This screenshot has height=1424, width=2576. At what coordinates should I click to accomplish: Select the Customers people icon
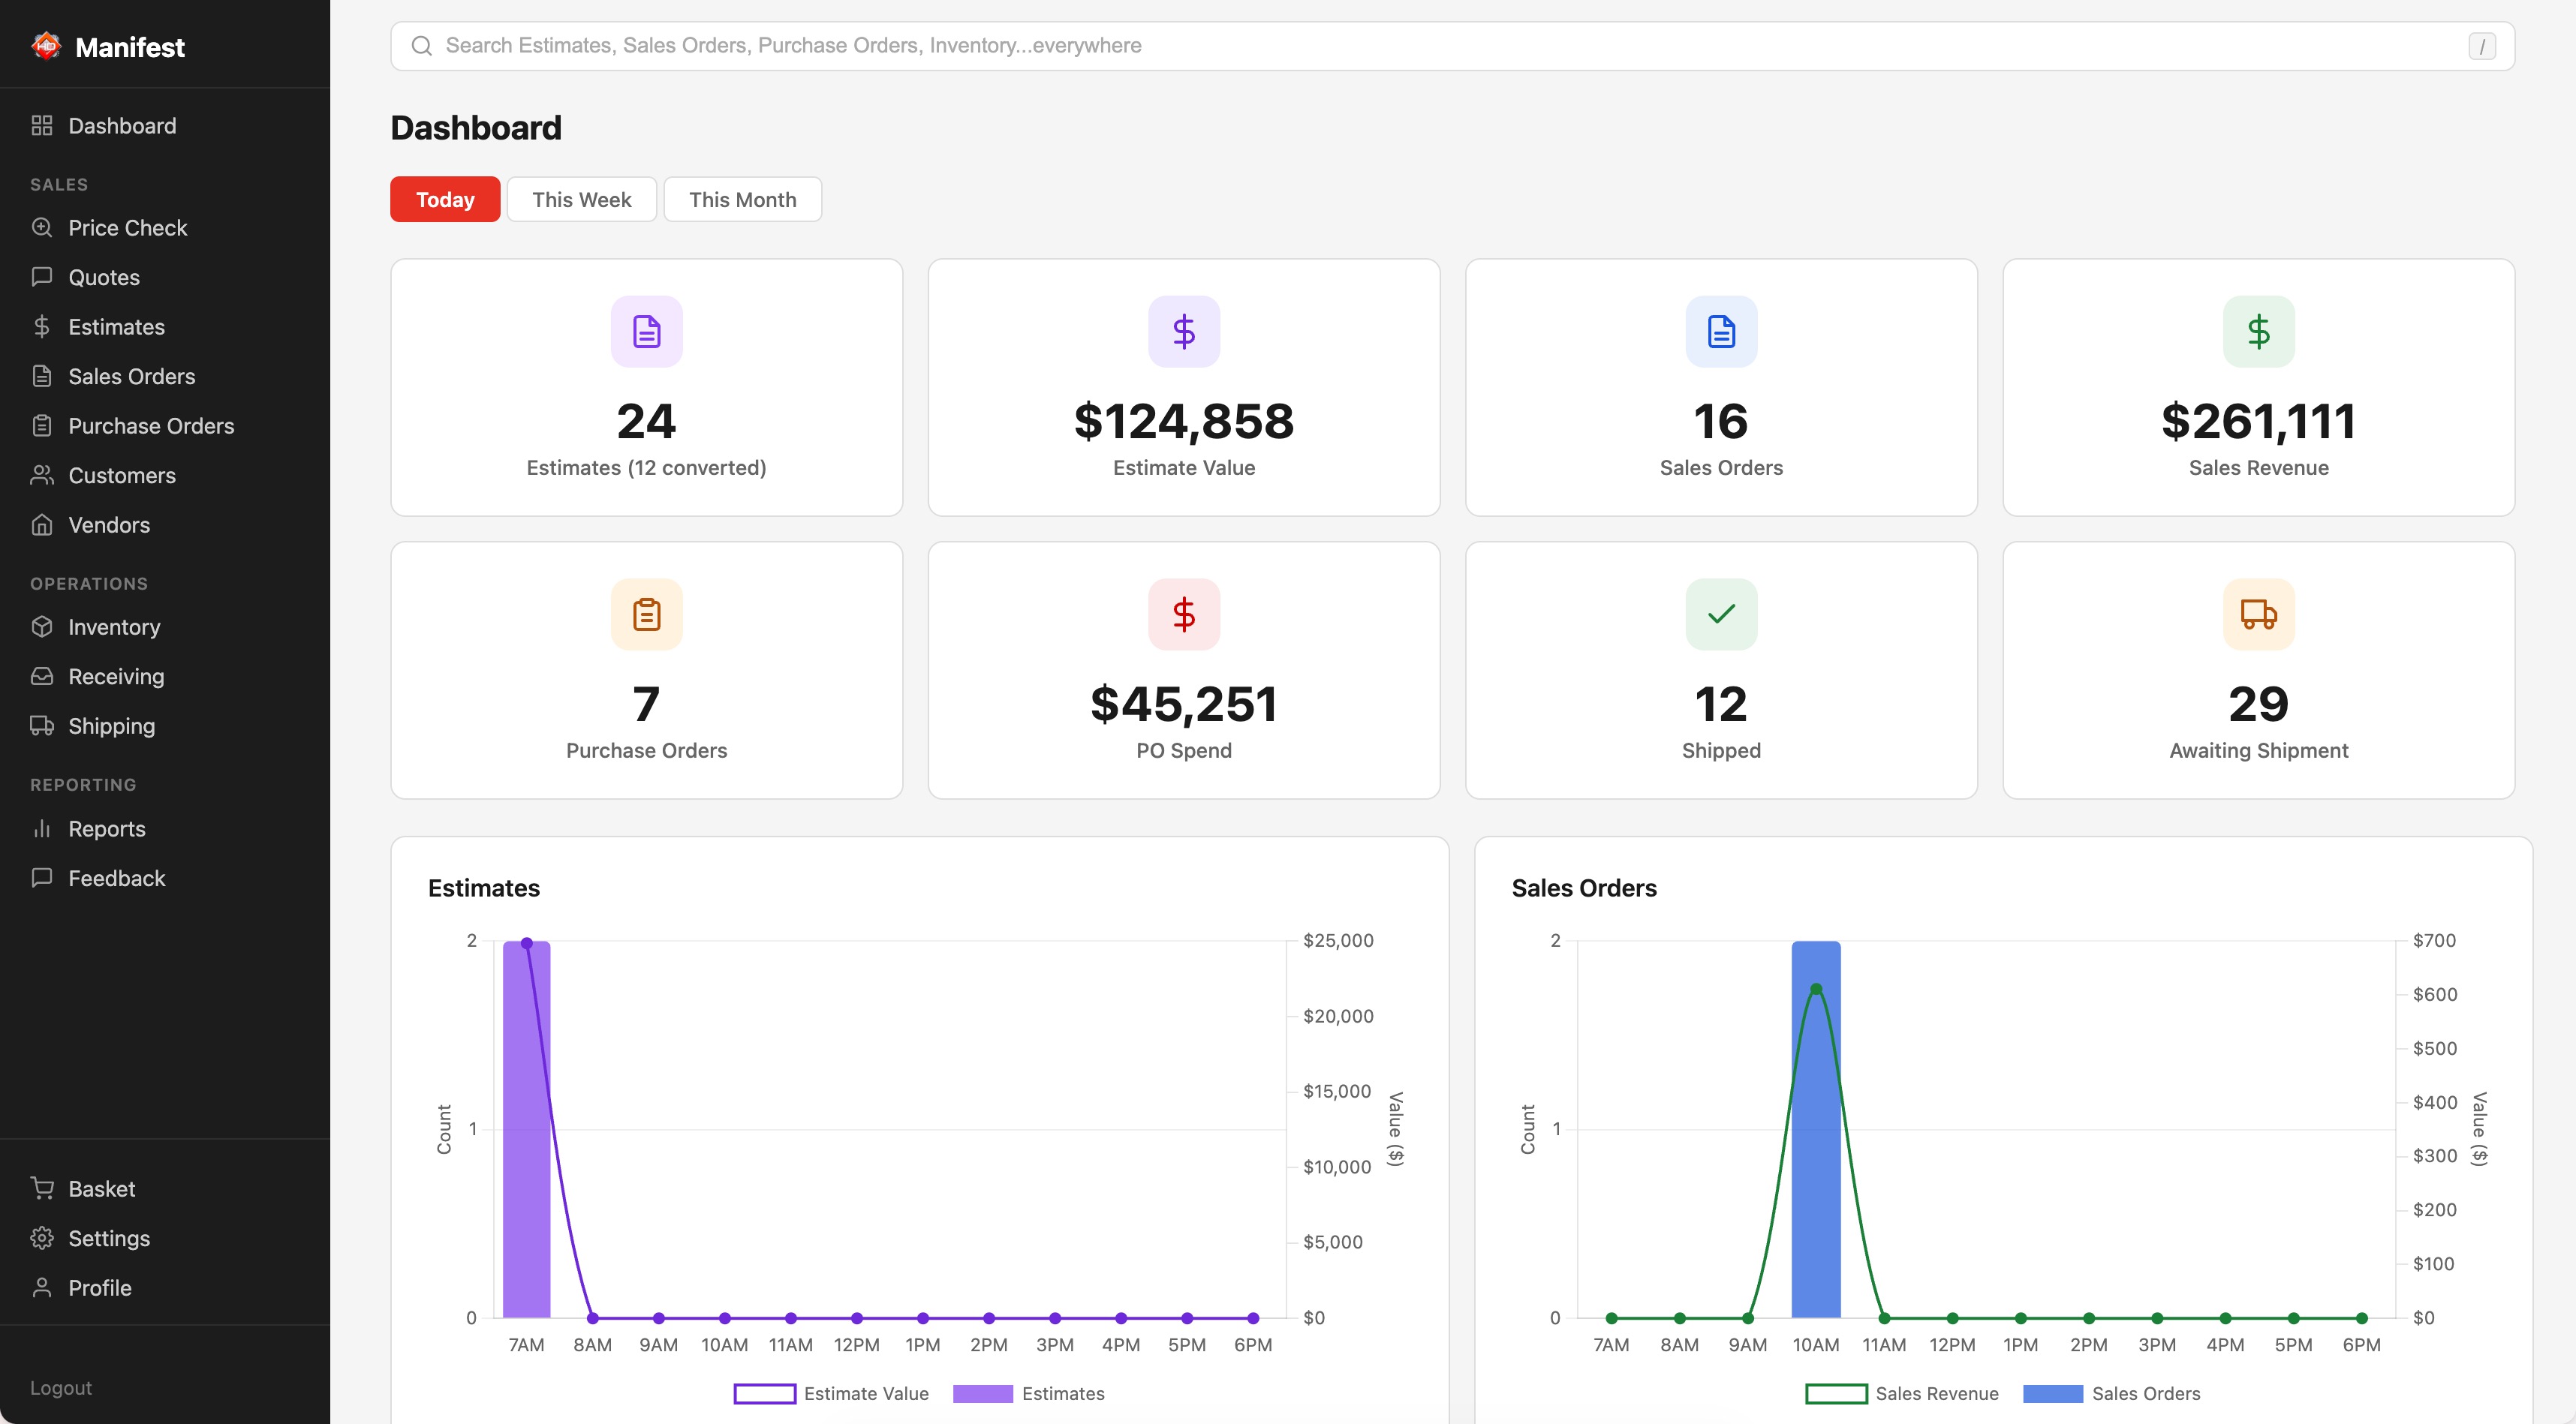pyautogui.click(x=42, y=476)
